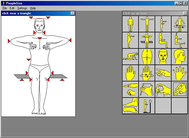189x138 pixels.
Task: Click the right thigh triangle at seat
Action: click(48, 80)
